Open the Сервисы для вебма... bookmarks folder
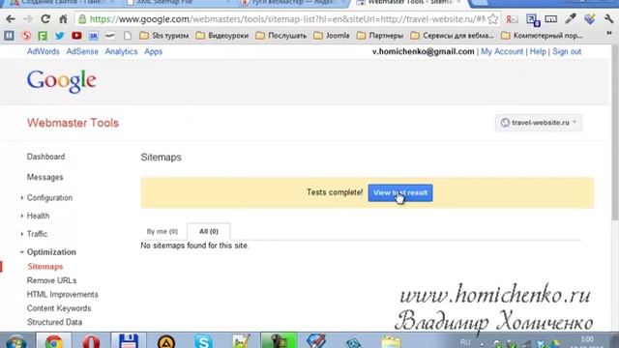This screenshot has width=619, height=348. (x=452, y=36)
